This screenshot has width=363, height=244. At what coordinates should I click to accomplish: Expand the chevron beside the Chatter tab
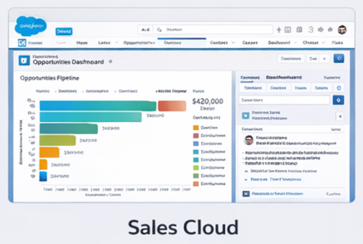(323, 43)
